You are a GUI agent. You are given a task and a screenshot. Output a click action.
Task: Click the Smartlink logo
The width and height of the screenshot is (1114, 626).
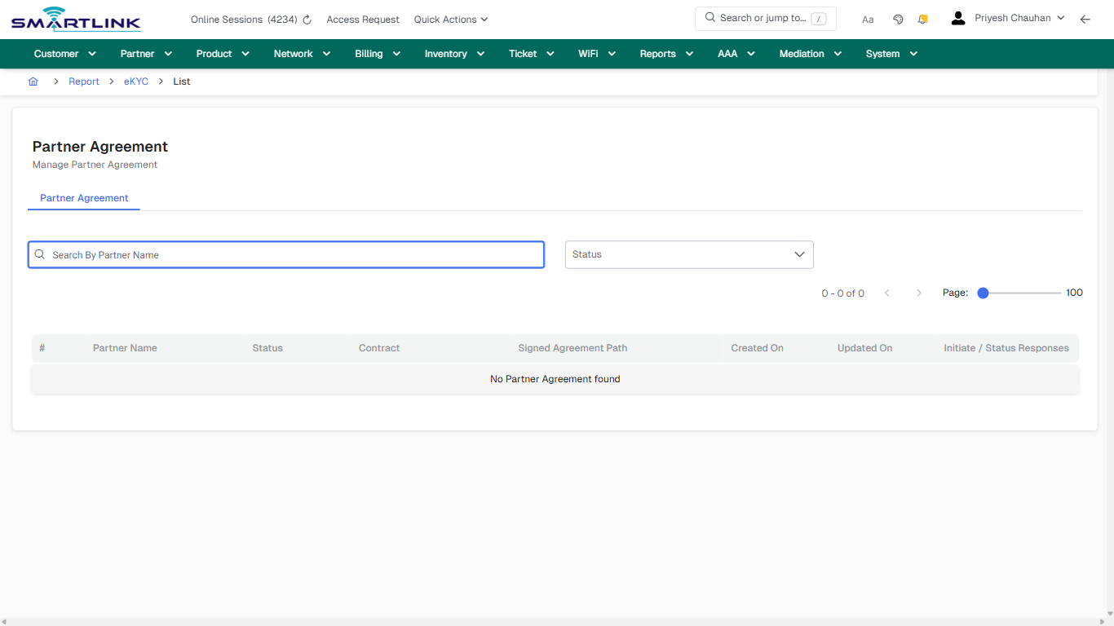75,19
